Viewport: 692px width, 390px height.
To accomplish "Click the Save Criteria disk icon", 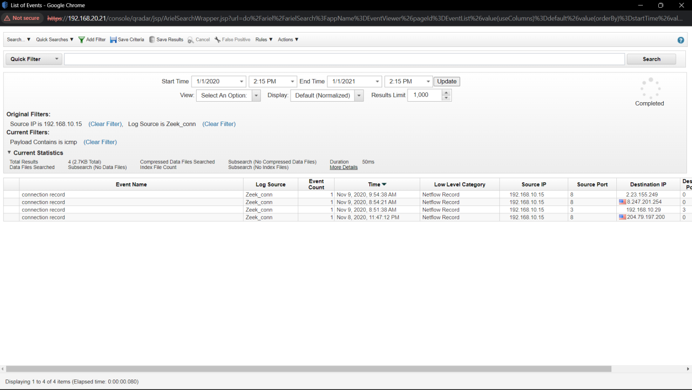I will point(113,40).
